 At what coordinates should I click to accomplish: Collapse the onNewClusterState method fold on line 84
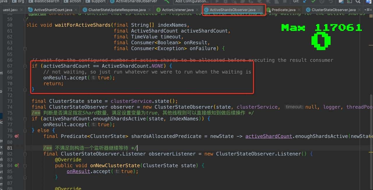click(25, 166)
